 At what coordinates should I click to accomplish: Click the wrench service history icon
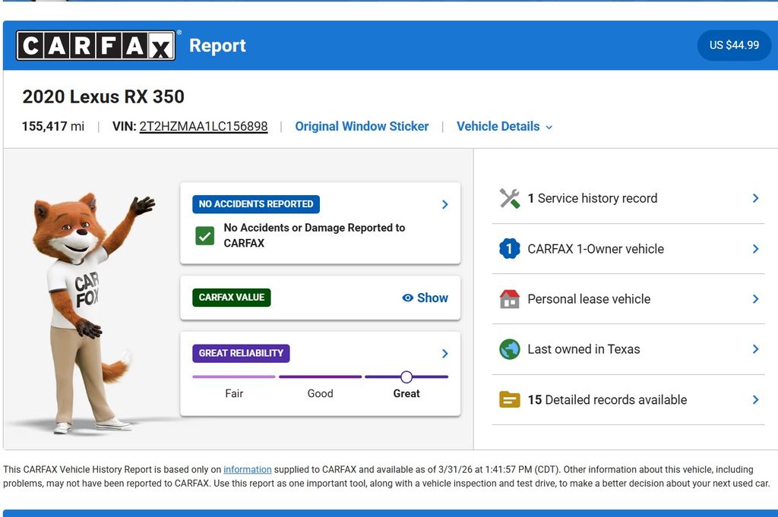(x=509, y=198)
